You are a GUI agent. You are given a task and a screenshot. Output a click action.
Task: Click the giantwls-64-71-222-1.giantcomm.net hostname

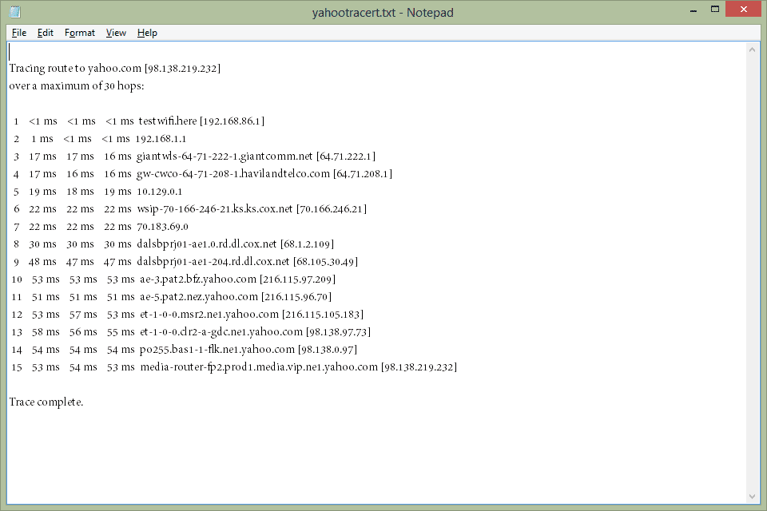click(225, 156)
